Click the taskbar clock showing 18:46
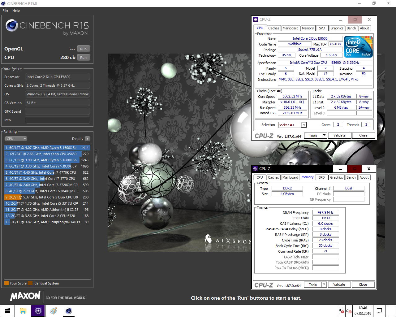Screen dimensions: 396x317 coord(363,311)
